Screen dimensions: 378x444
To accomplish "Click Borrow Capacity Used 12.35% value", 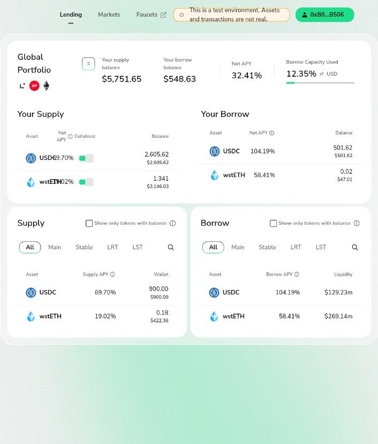I will click(x=301, y=74).
